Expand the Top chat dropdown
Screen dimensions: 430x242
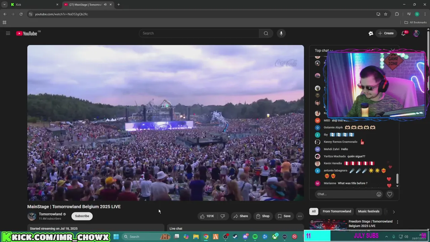click(324, 50)
